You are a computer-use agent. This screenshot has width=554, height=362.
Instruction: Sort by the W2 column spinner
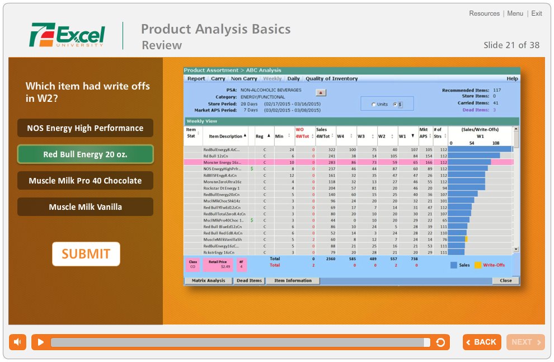point(392,136)
